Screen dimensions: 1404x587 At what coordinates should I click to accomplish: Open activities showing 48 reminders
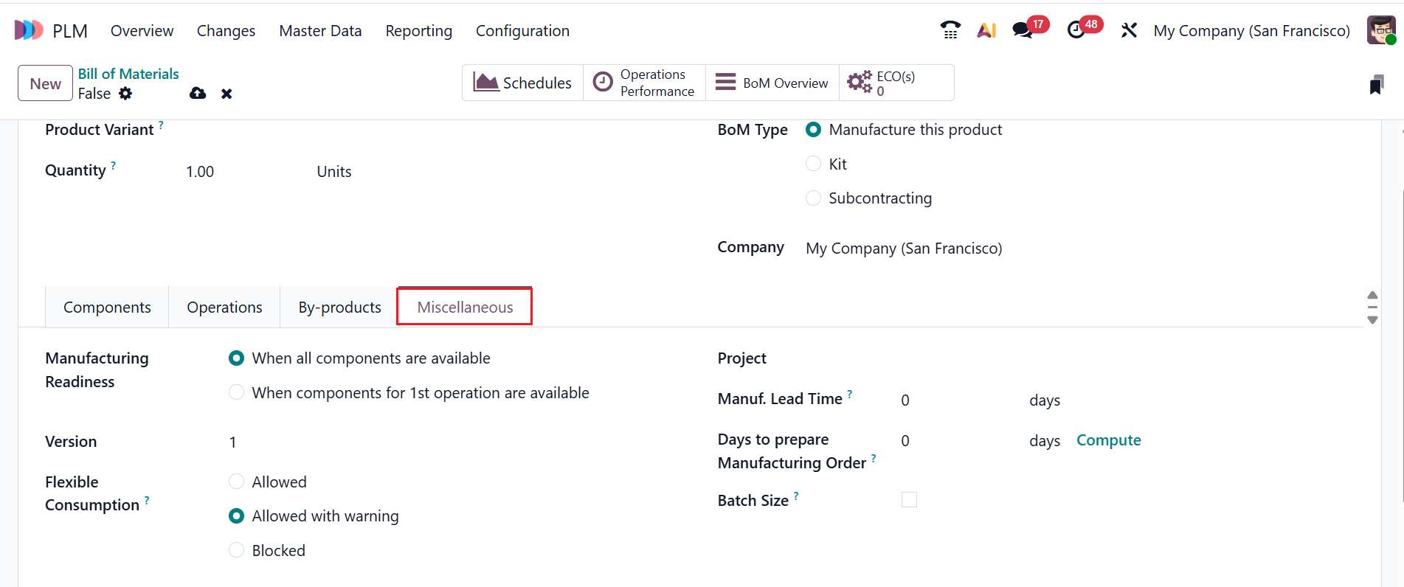coord(1076,30)
